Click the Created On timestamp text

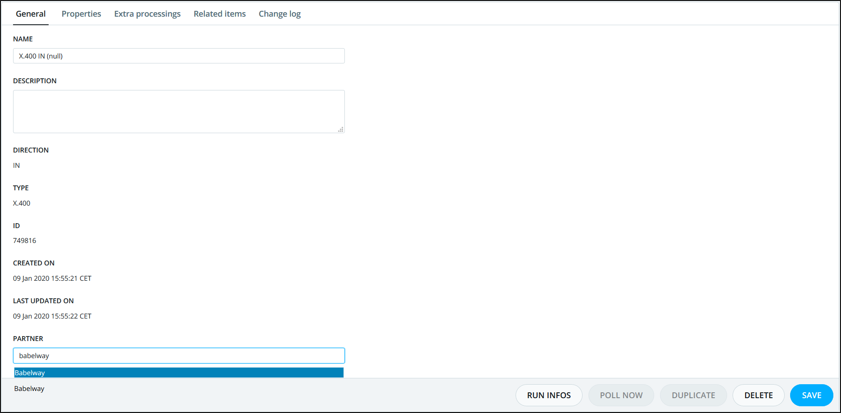pyautogui.click(x=52, y=278)
